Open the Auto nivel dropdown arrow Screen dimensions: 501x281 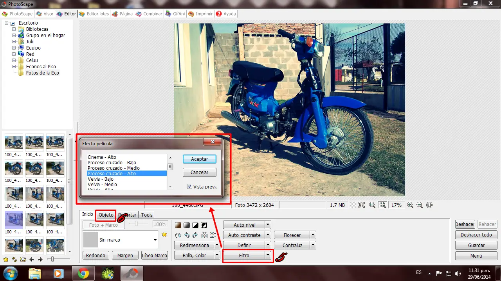point(268,225)
